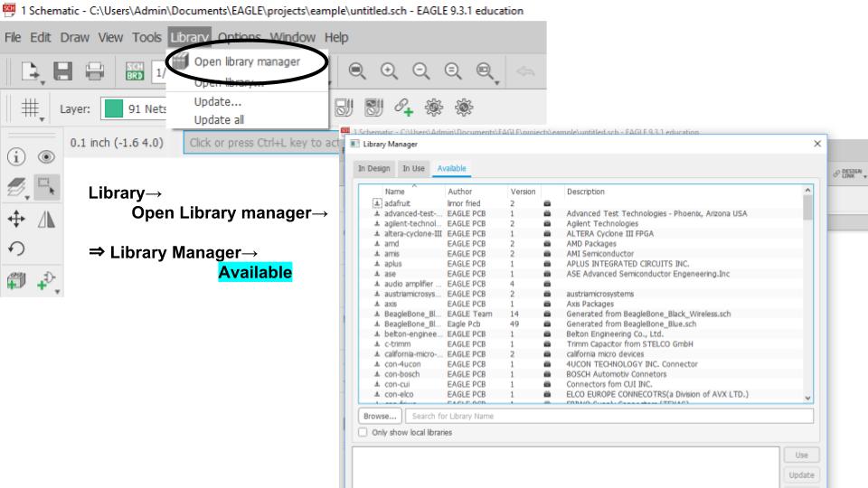The image size is (868, 488).
Task: Click the Zoom to fit magnifier icon
Action: click(x=357, y=70)
